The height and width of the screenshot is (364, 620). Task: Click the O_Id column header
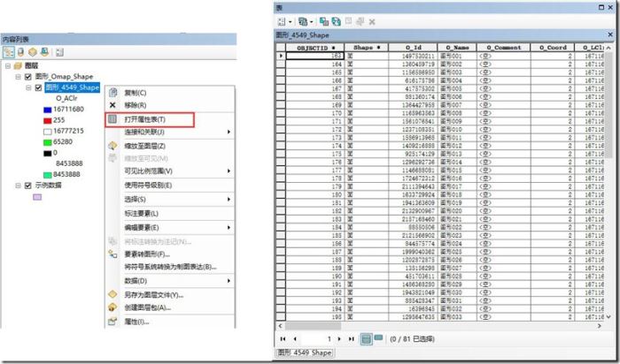(413, 48)
